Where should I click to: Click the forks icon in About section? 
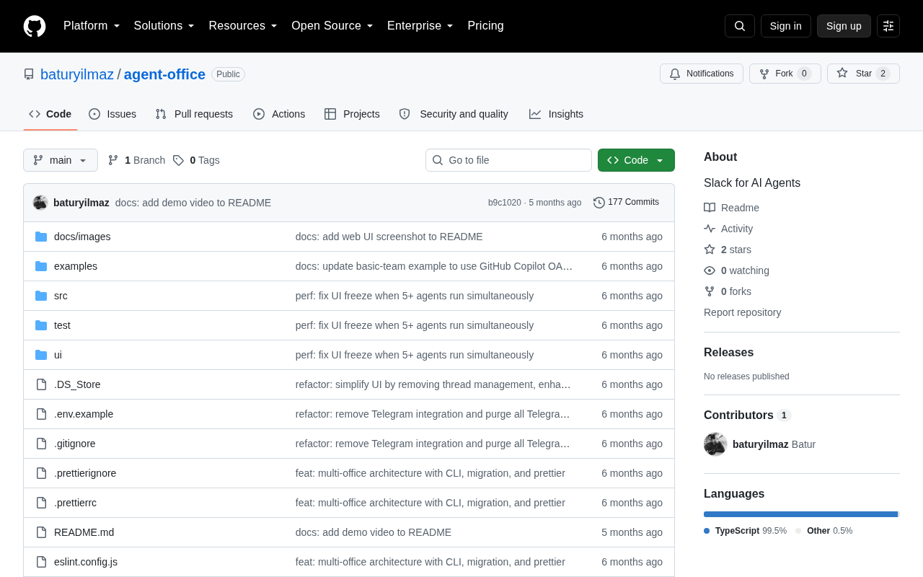point(710,291)
